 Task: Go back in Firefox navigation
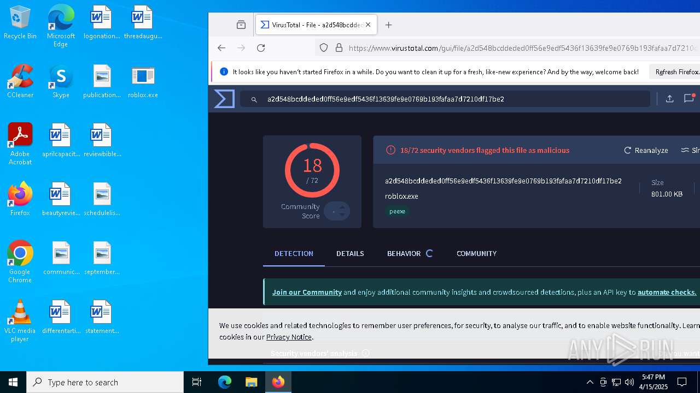click(x=221, y=48)
